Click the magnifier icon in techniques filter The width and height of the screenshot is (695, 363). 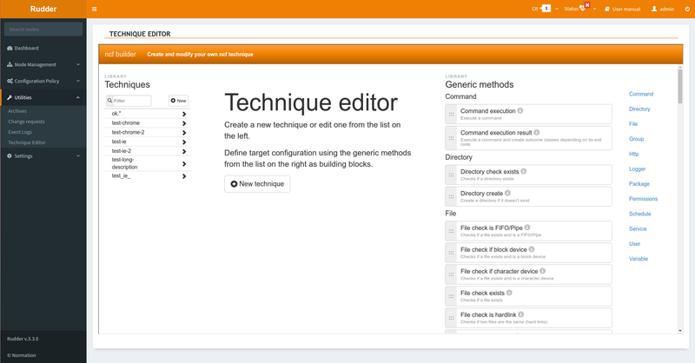click(109, 101)
